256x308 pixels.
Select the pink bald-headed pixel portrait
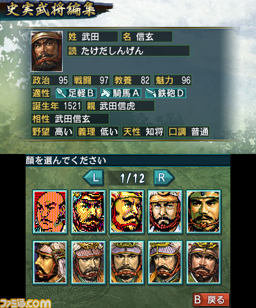(x=50, y=212)
